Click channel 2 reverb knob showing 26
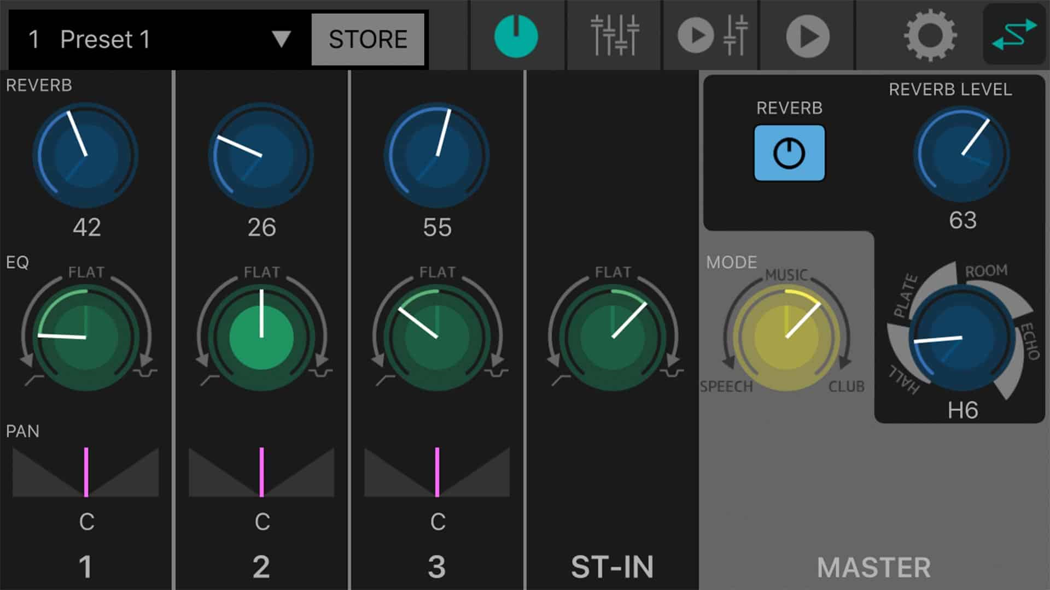This screenshot has width=1050, height=590. 261,156
